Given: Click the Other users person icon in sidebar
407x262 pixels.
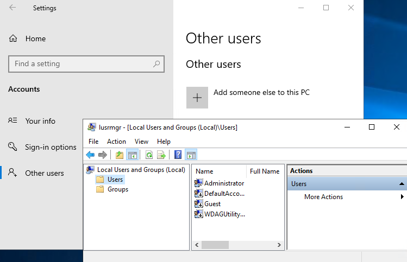Looking at the screenshot, I should 12,172.
